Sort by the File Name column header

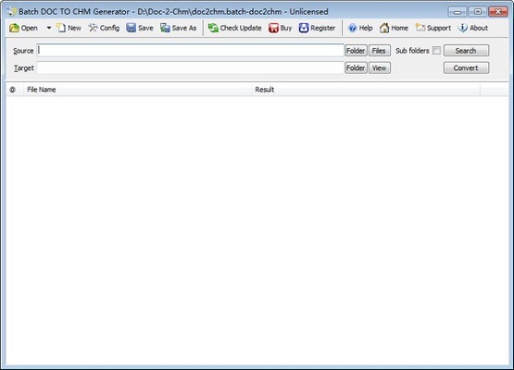pos(138,90)
